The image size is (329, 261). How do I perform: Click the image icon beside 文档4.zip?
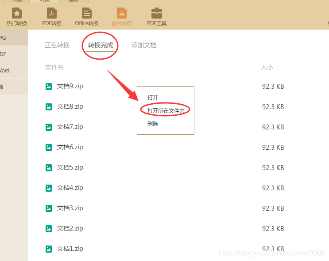tap(49, 188)
